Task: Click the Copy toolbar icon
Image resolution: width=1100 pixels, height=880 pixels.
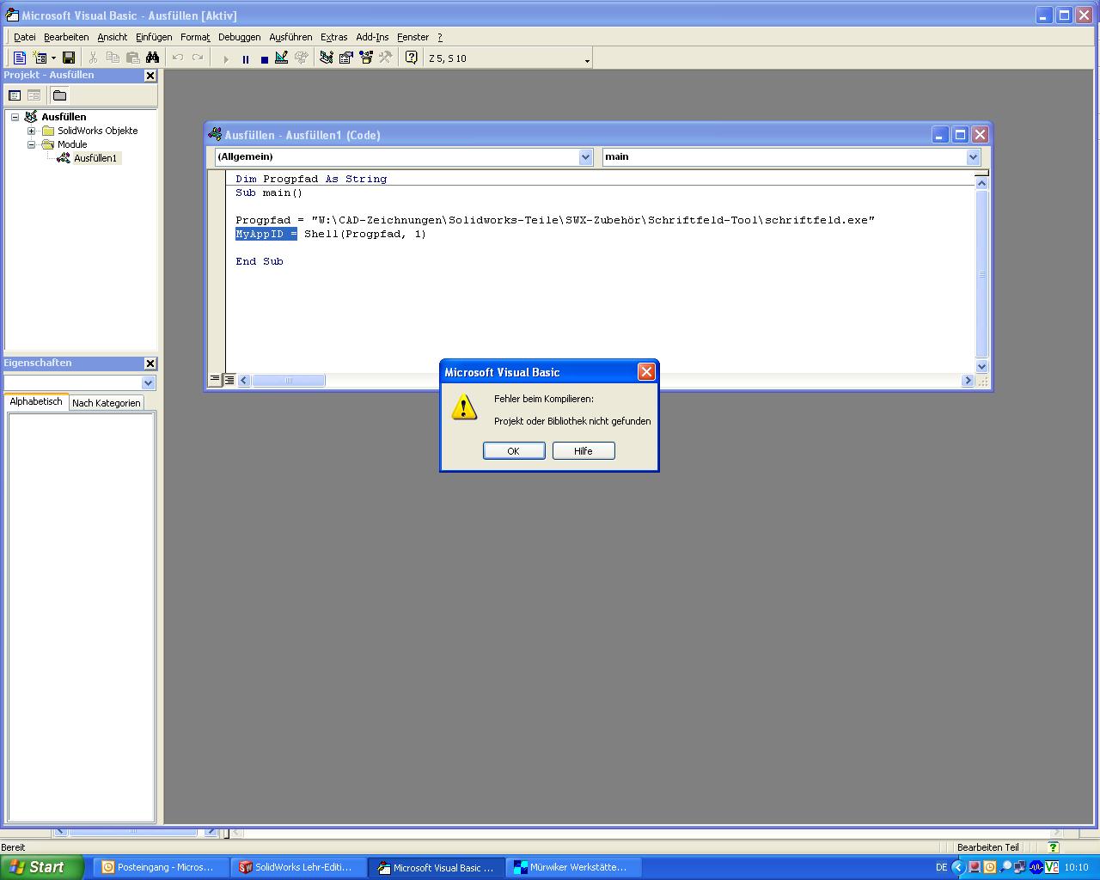Action: click(113, 58)
